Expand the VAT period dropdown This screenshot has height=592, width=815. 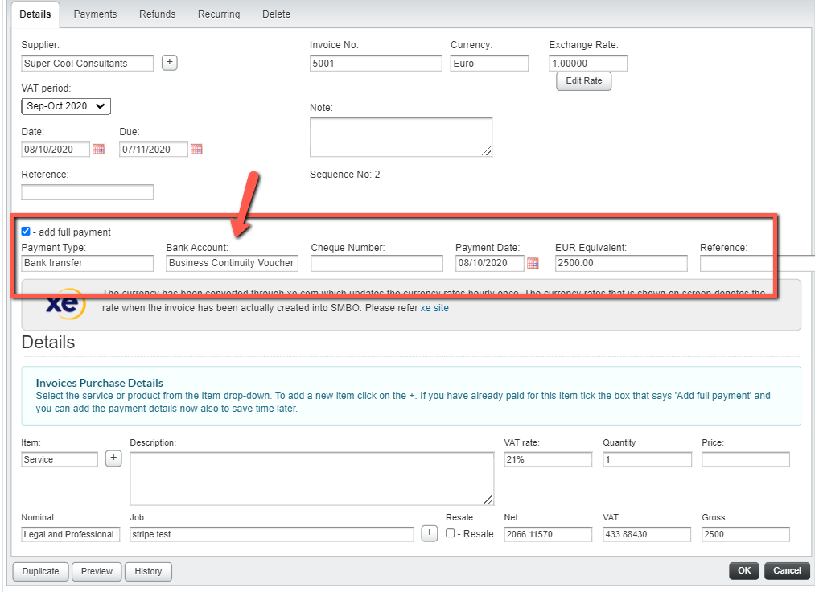coord(66,106)
